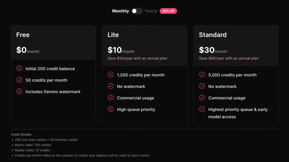
Task: Click the 20% off badge
Action: (x=168, y=11)
